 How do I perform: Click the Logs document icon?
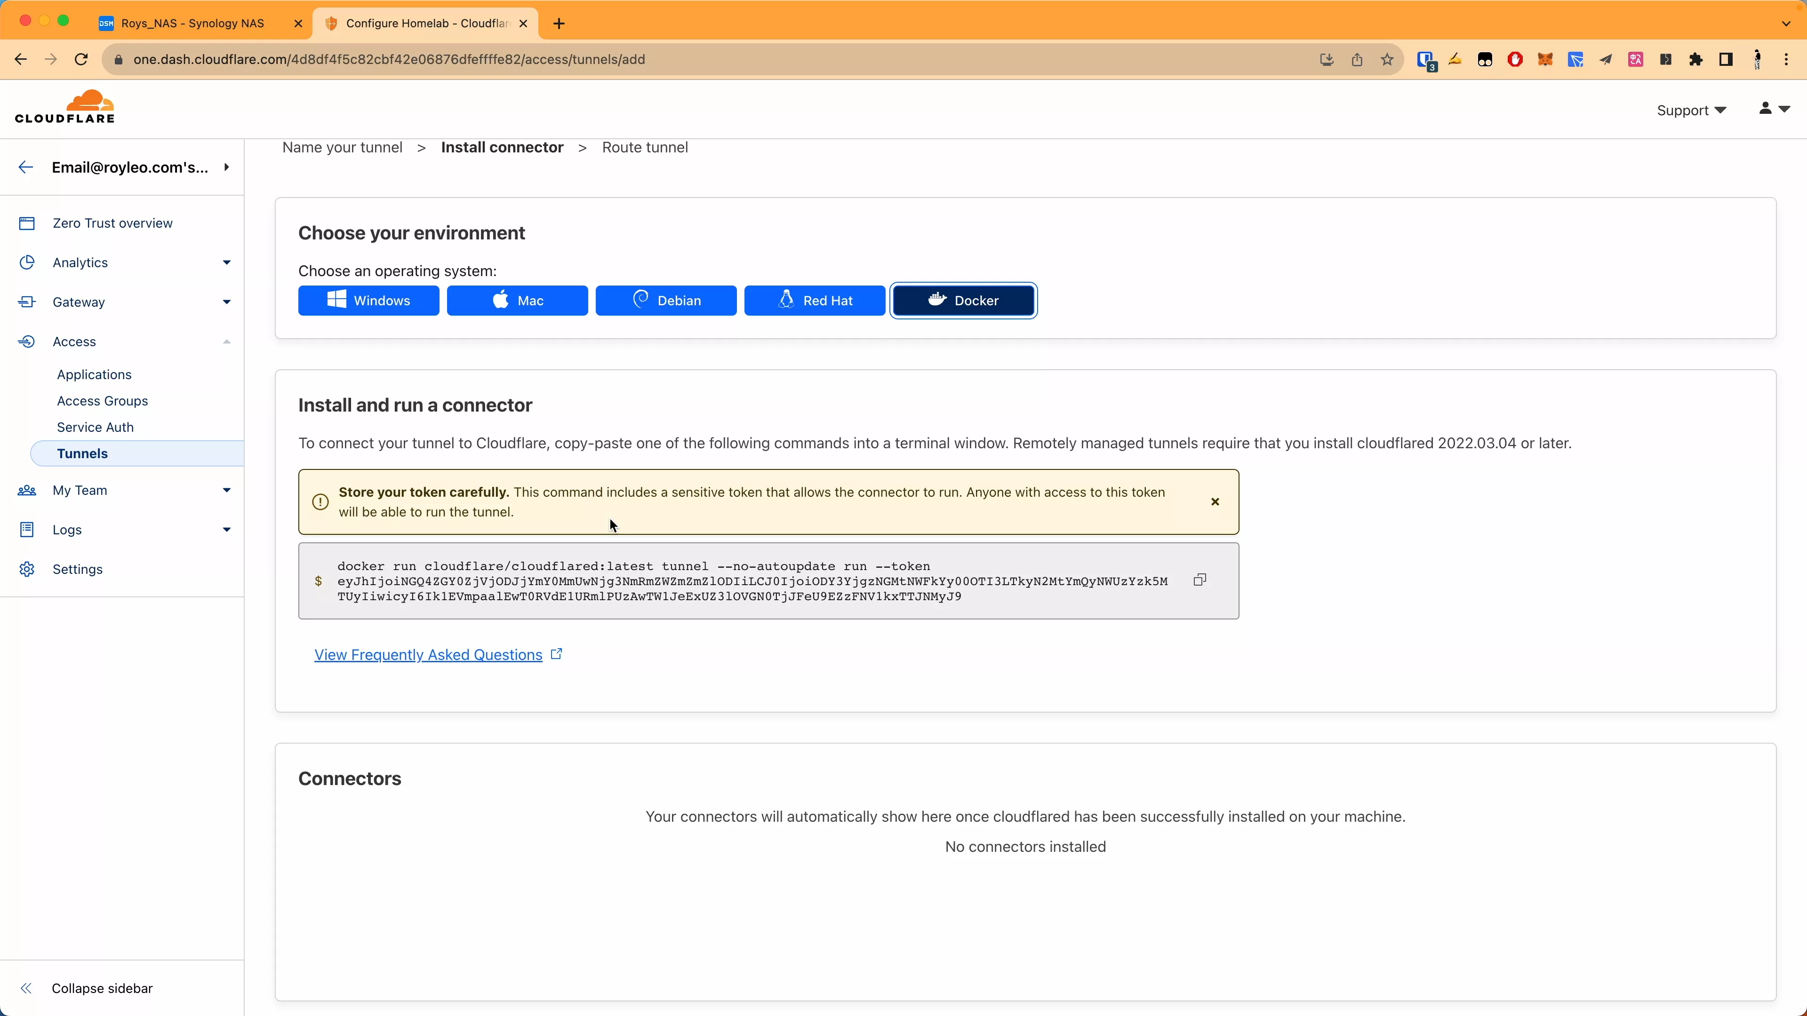pos(27,529)
